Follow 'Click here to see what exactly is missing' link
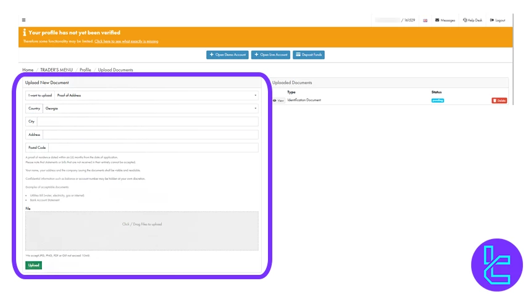Viewport: 531px width, 299px height. [127, 41]
